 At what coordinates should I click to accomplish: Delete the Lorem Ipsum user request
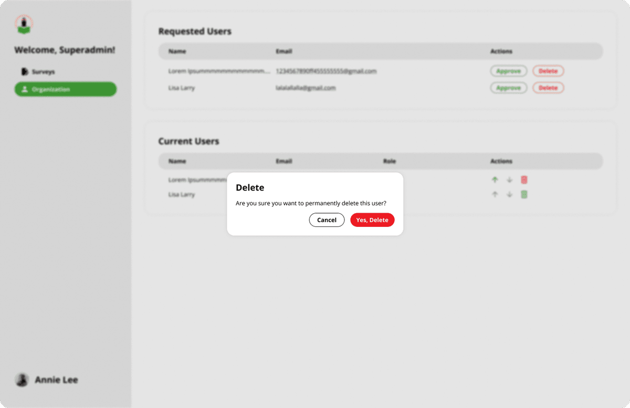548,71
